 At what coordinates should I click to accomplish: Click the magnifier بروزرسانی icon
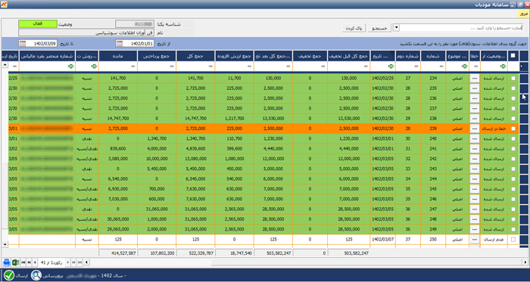36,275
